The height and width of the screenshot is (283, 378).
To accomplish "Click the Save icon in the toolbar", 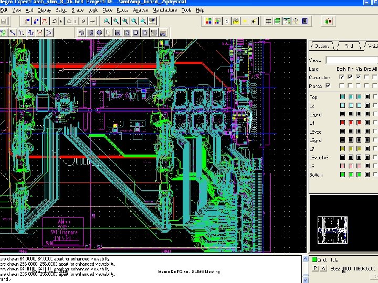I will click(4, 21).
